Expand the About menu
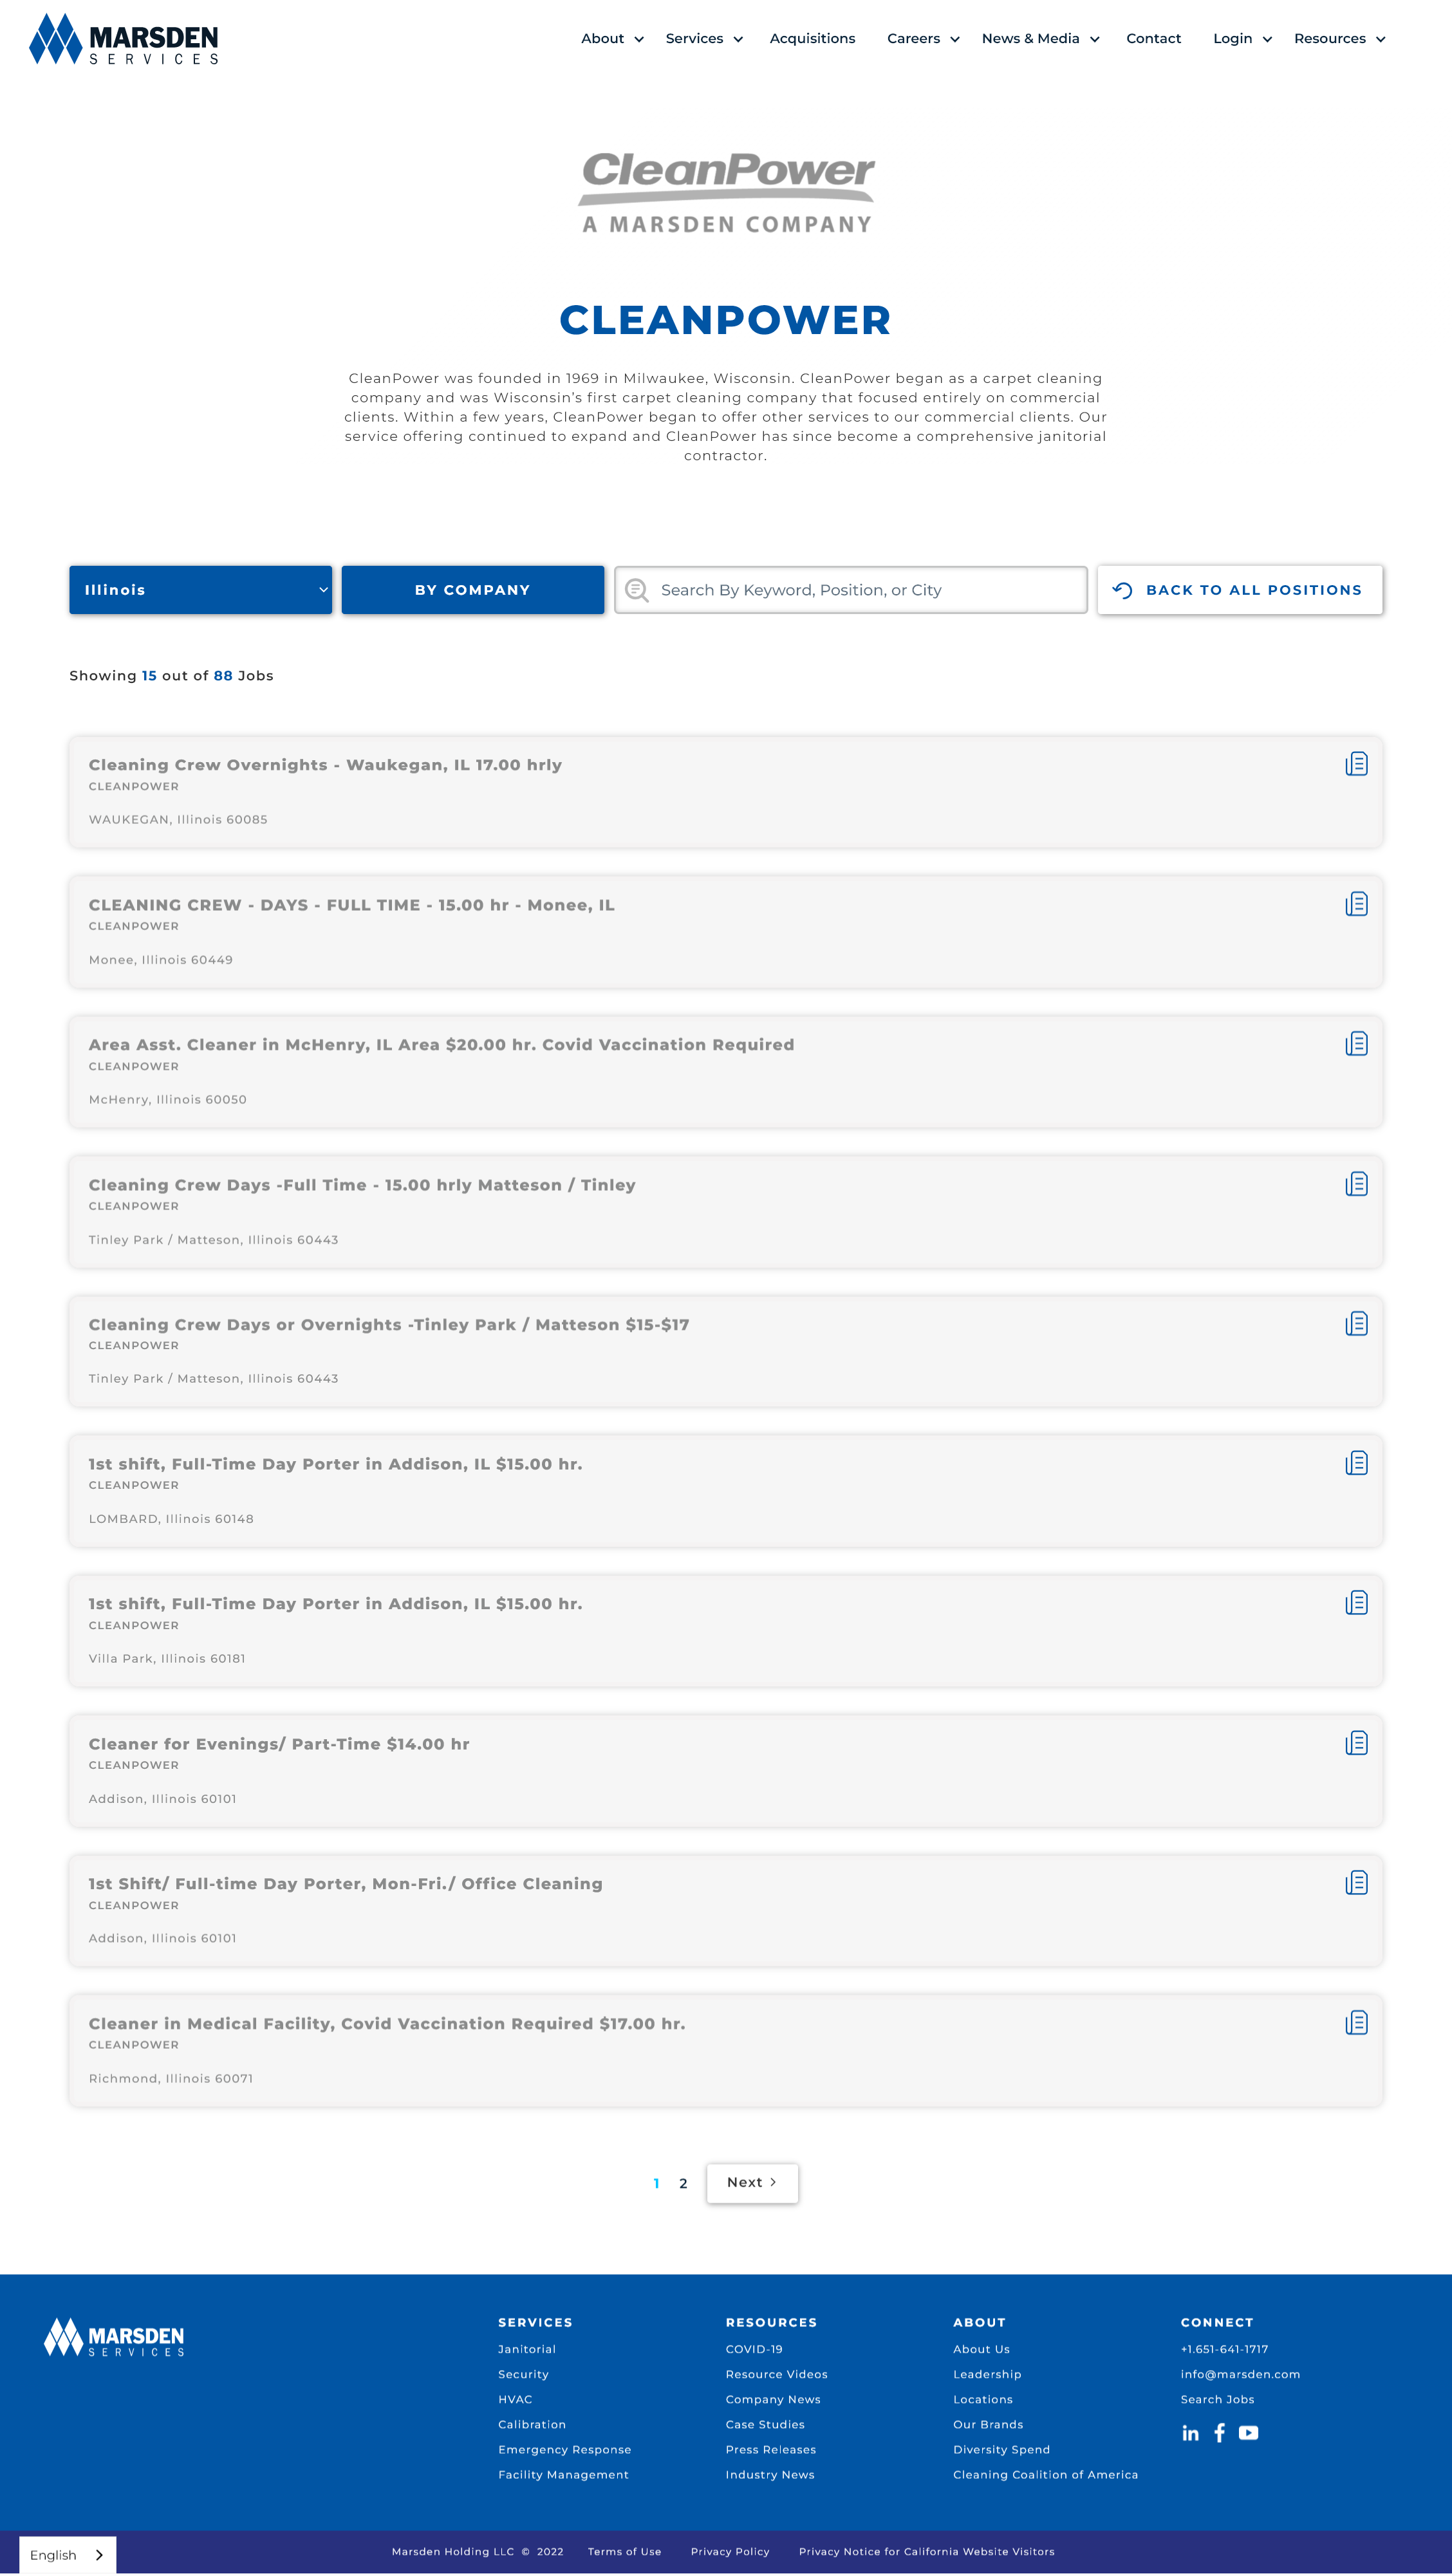The image size is (1452, 2576). click(612, 39)
